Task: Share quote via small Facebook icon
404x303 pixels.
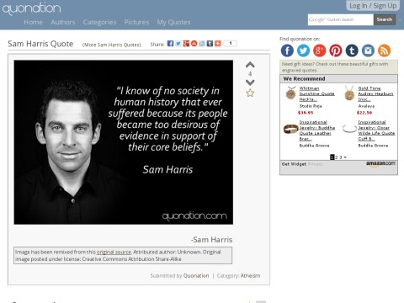Action: [170, 44]
